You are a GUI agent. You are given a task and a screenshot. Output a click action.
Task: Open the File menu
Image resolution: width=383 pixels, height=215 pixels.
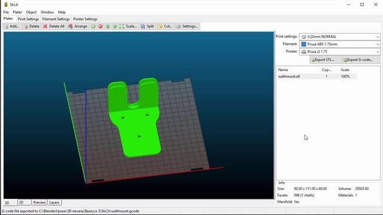click(x=6, y=12)
